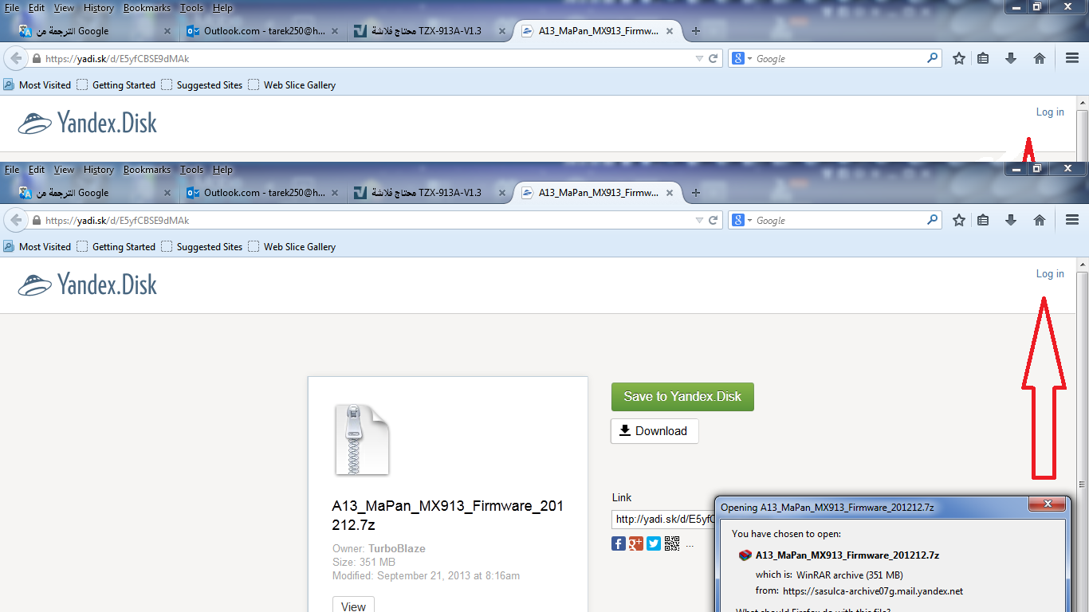This screenshot has width=1089, height=612.
Task: Open the Help menu in the upper browser window
Action: [222, 8]
